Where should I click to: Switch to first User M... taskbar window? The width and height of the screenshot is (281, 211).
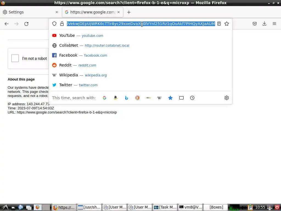click(115, 207)
